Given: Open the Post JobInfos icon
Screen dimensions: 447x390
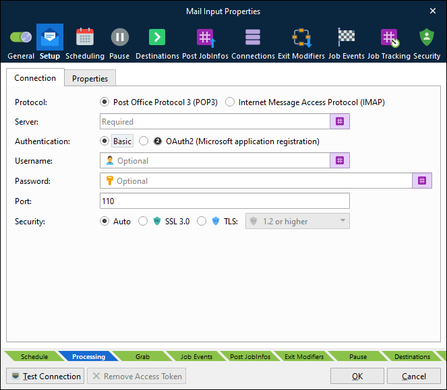Looking at the screenshot, I should tap(206, 38).
